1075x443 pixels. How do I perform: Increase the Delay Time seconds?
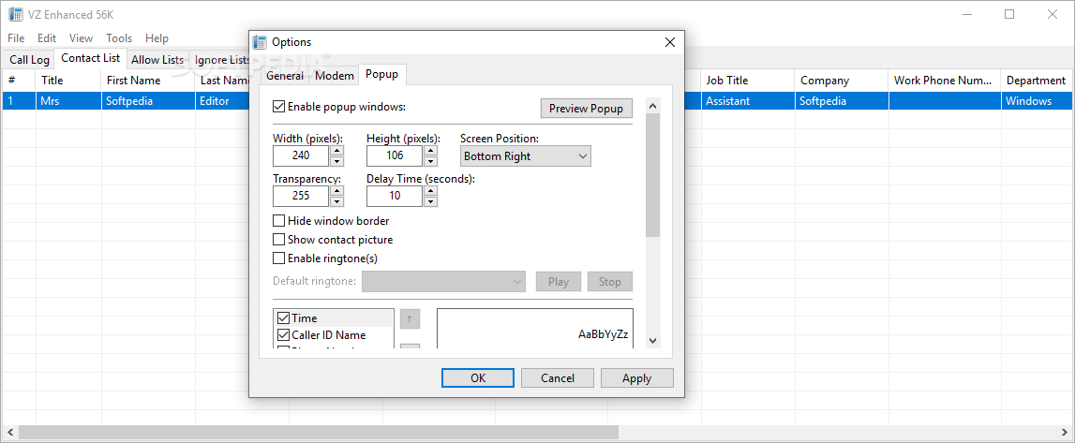[430, 191]
